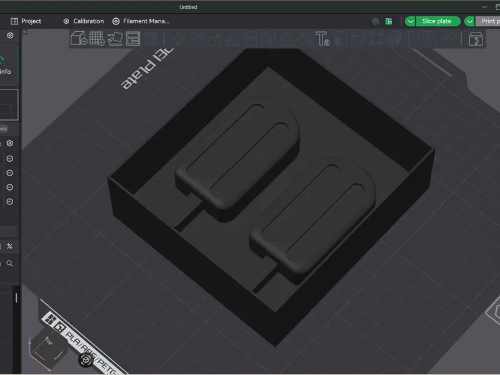Minimize the Untitled window
Viewport: 500px width, 375px height.
coord(484,7)
